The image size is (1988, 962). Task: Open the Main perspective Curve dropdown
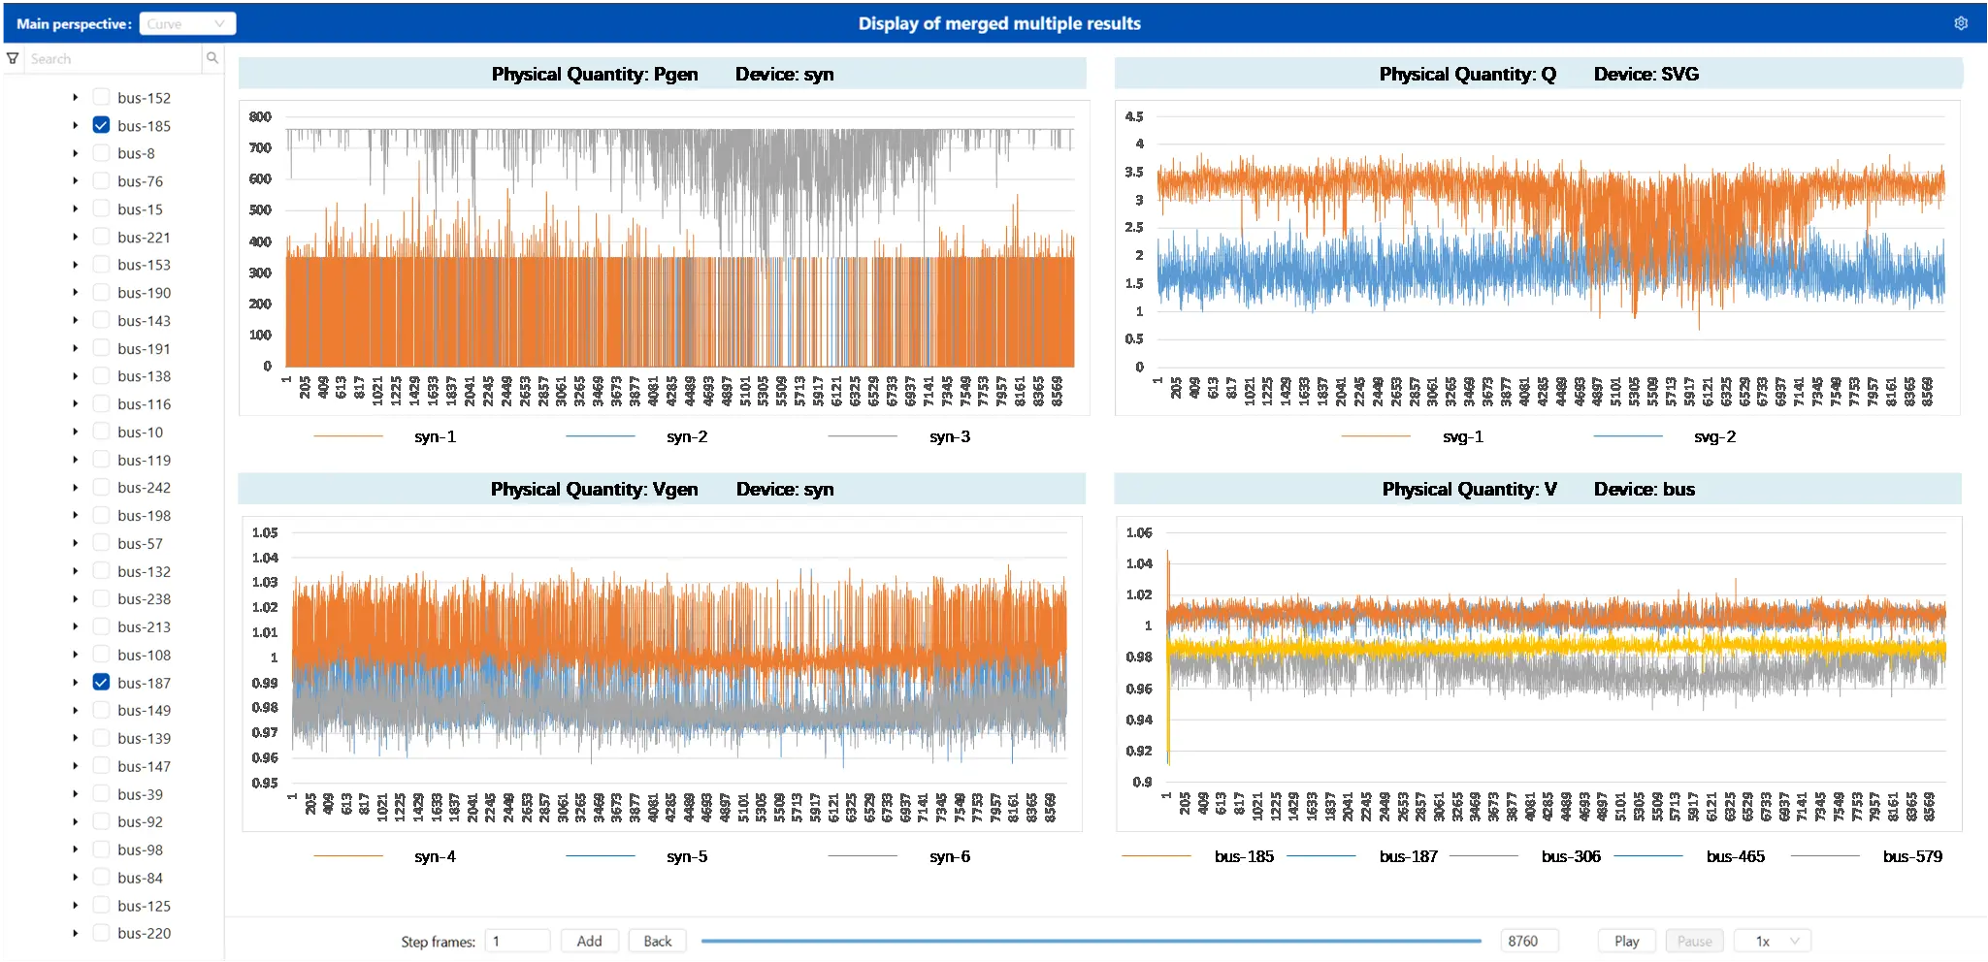click(x=187, y=24)
